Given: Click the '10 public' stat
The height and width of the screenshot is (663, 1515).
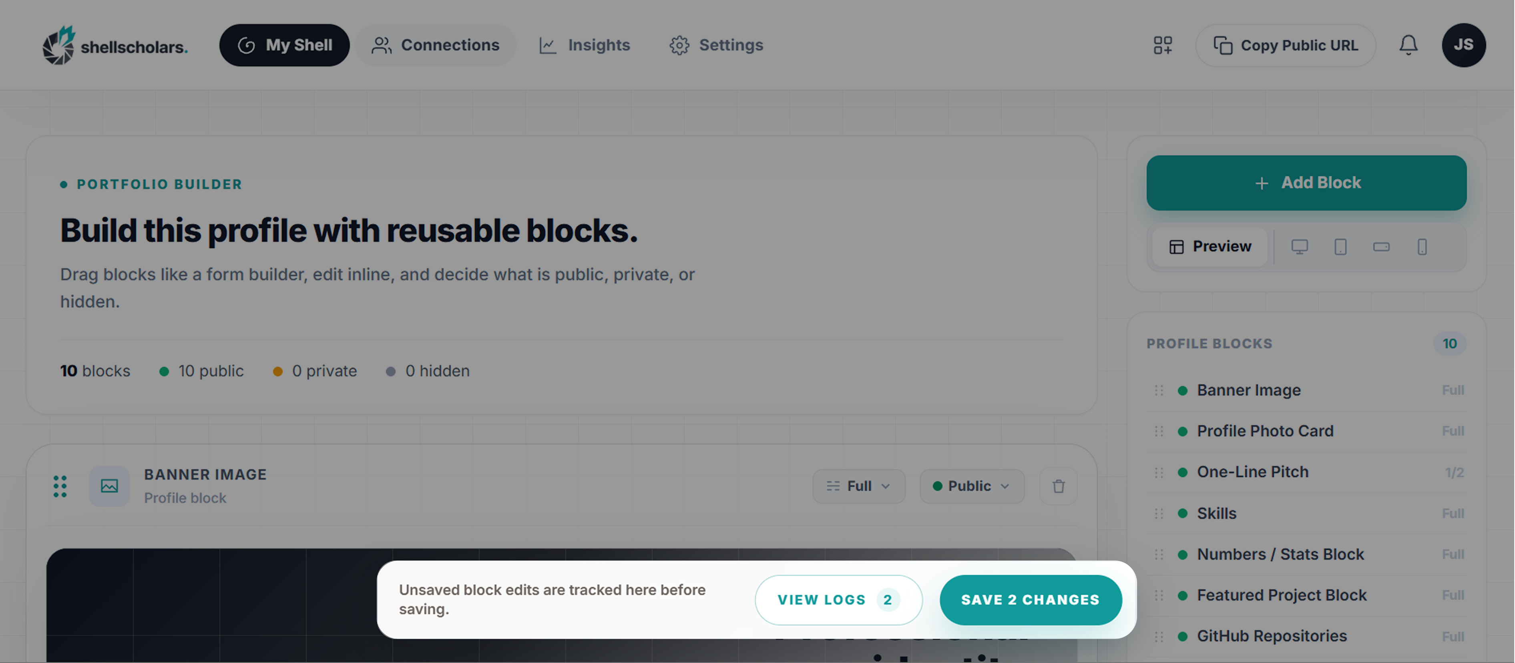Looking at the screenshot, I should [x=201, y=371].
